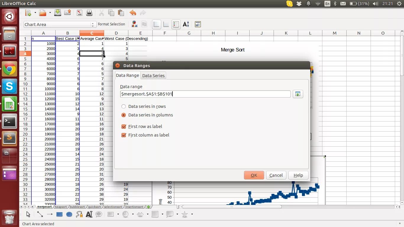
Task: Select the Rectangle drawing tool
Action: coord(59,214)
